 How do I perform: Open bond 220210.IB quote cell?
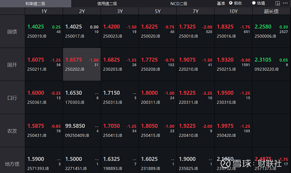tap(195, 64)
